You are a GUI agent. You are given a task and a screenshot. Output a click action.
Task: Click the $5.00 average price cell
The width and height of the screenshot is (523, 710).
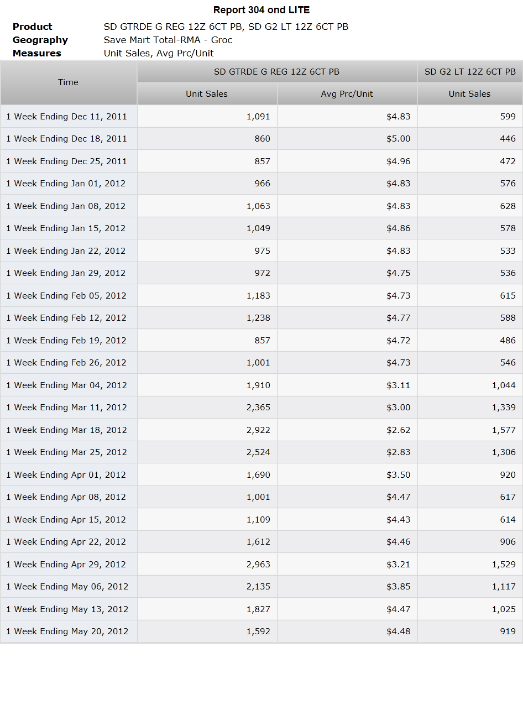[x=347, y=139]
